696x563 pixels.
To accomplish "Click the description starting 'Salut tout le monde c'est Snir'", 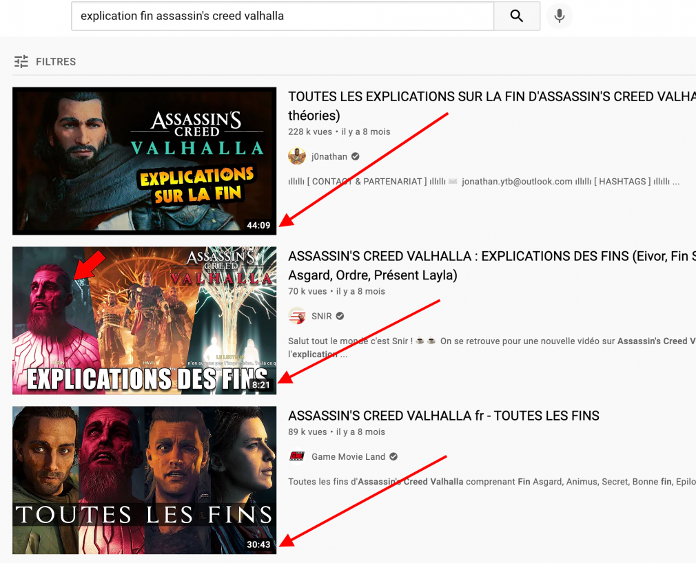I will 492,348.
